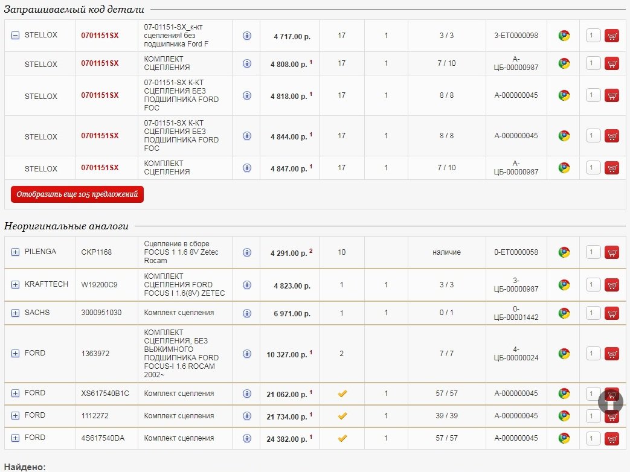Expand the FORD 1112272 row
The width and height of the screenshot is (630, 472).
coord(15,416)
